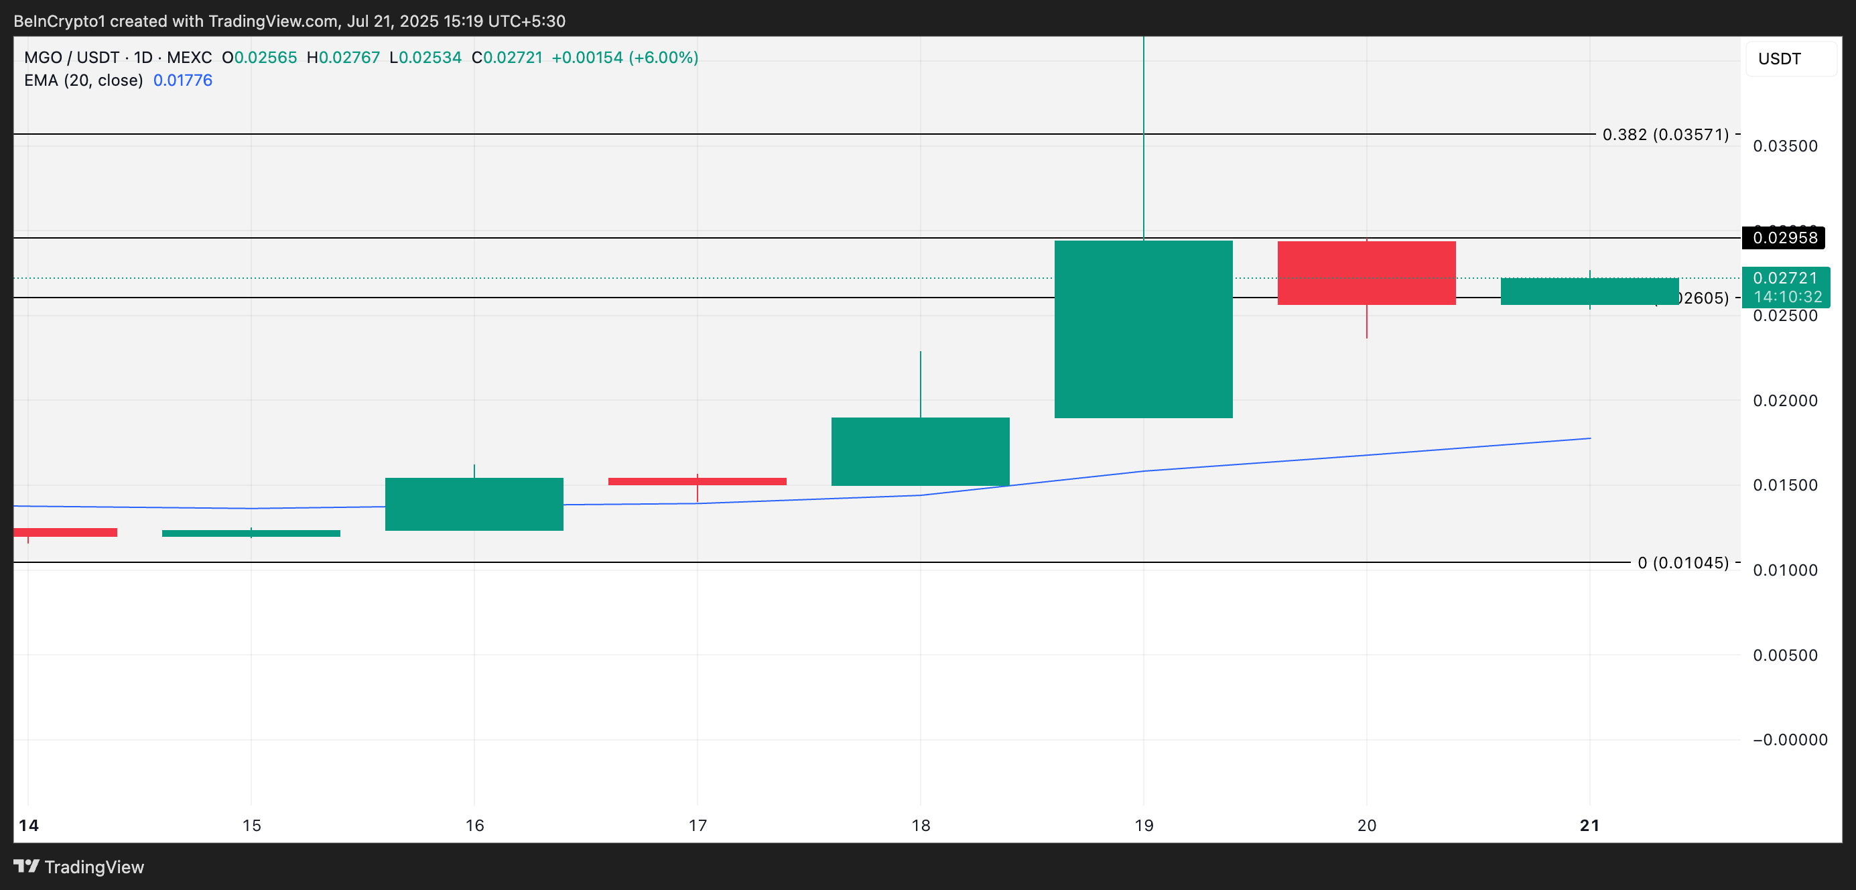
Task: Select the date 21 on the time axis
Action: point(1588,826)
